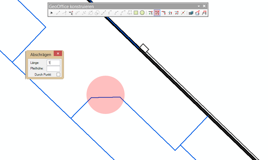The height and width of the screenshot is (160, 268).
Task: Click the red corner tool right of chamfer
Action: click(164, 13)
